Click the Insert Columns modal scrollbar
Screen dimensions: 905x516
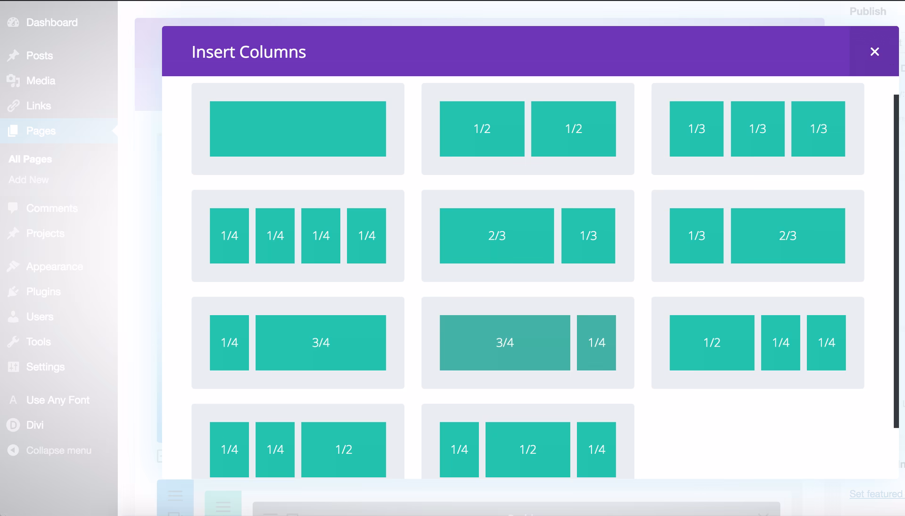click(896, 261)
